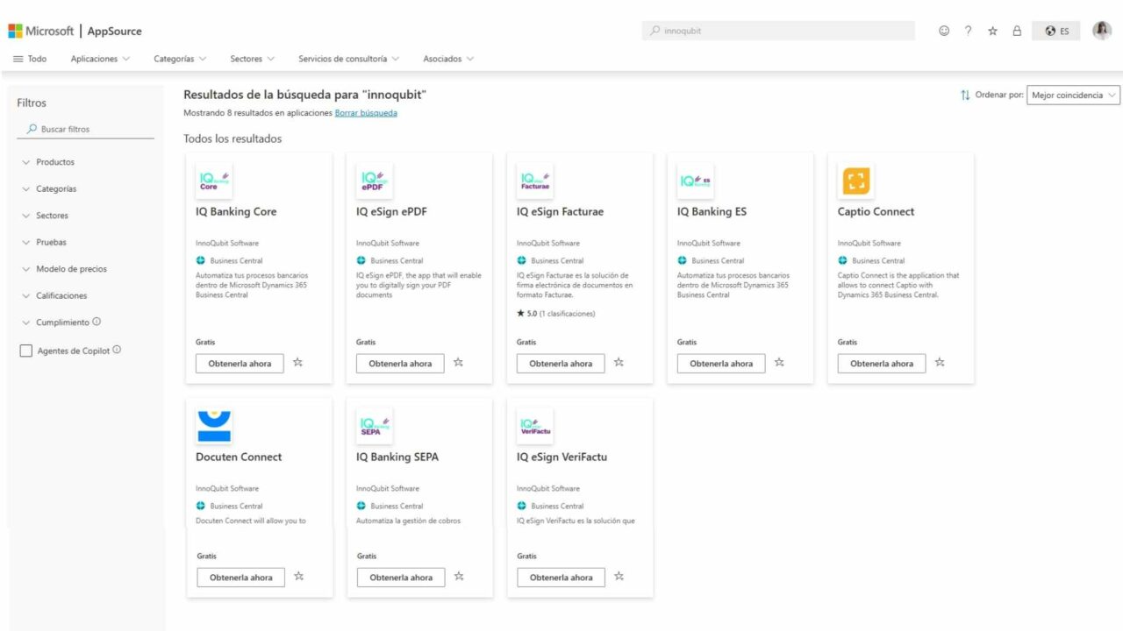Open the IQ Banking SEPA title
This screenshot has height=631, width=1123.
tap(397, 457)
